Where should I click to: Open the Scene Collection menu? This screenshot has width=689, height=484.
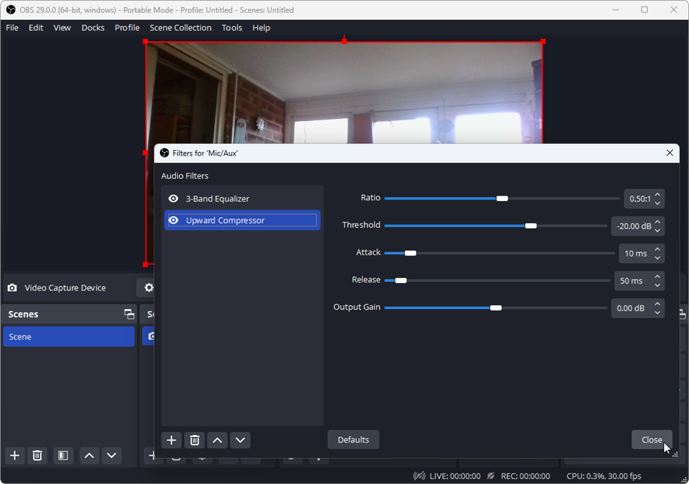tap(181, 28)
